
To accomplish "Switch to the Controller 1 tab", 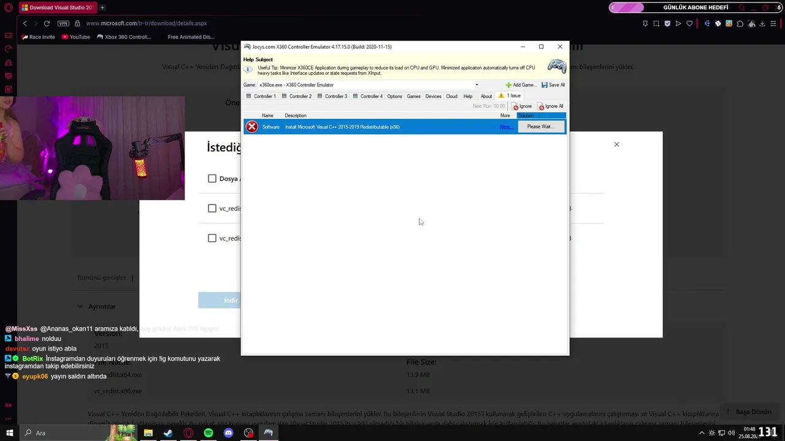I will (x=261, y=96).
